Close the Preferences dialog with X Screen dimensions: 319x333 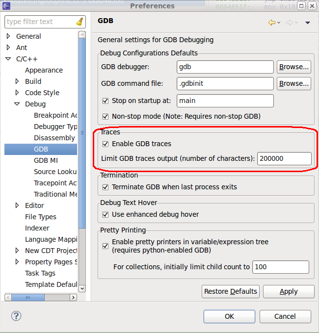312,6
